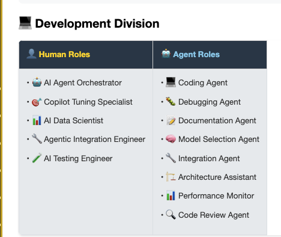Click the magnifying glass icon next to Code Review Agent
The height and width of the screenshot is (237, 281).
(171, 215)
